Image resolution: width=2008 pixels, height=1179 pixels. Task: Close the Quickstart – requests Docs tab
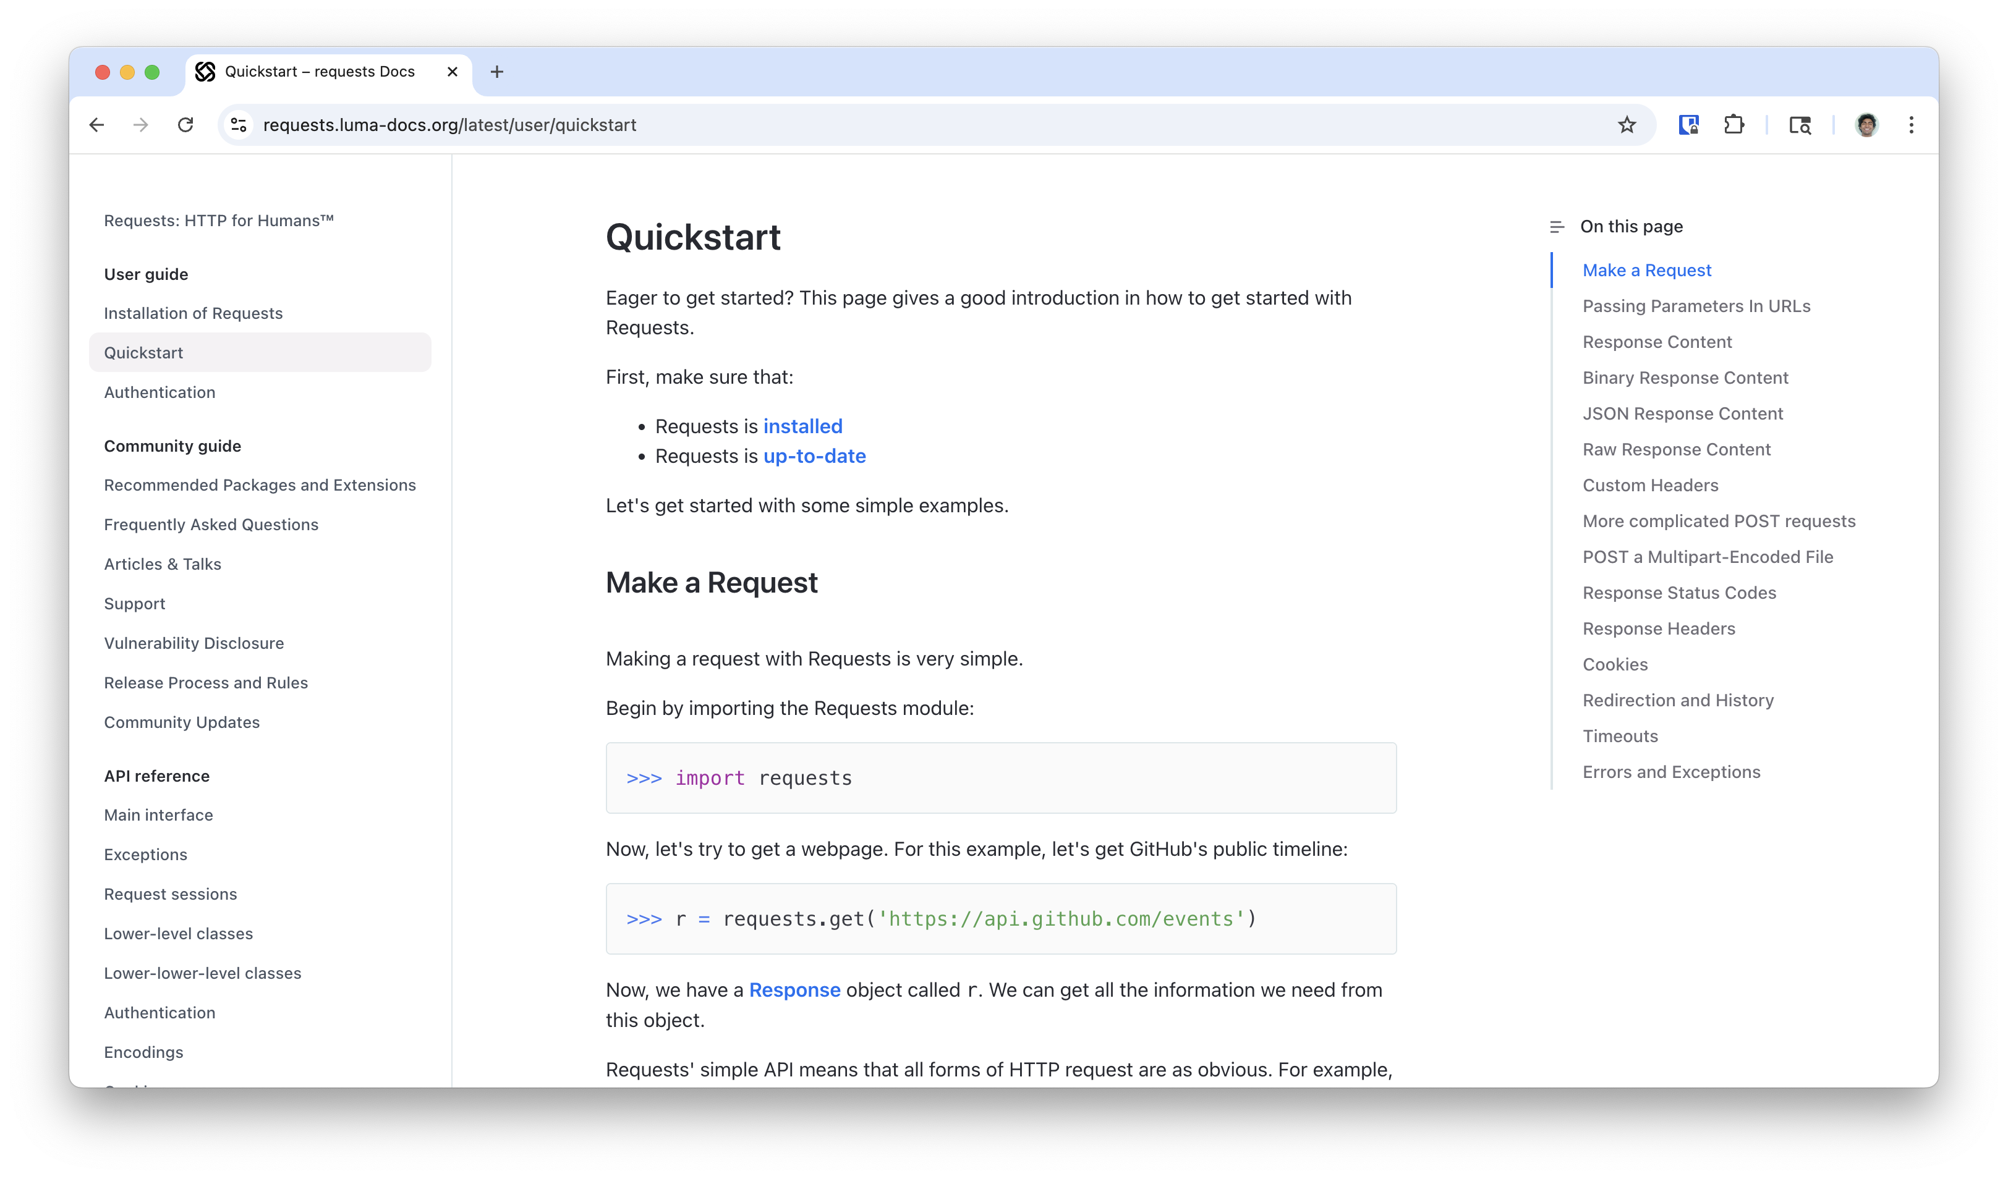click(x=453, y=72)
